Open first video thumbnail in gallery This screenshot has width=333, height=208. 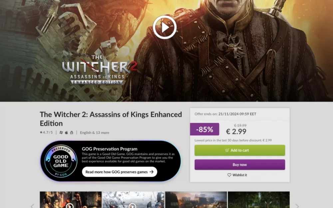pos(71,200)
